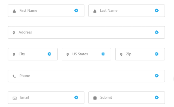Viewport: 174px width, 107px height.
Task: Click the Address field gear icon
Action: tap(157, 32)
